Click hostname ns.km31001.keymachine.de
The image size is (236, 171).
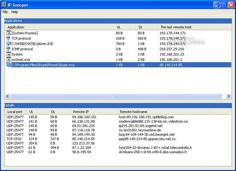point(140,130)
